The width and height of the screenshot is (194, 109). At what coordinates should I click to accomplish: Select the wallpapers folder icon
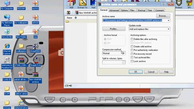pos(21,48)
